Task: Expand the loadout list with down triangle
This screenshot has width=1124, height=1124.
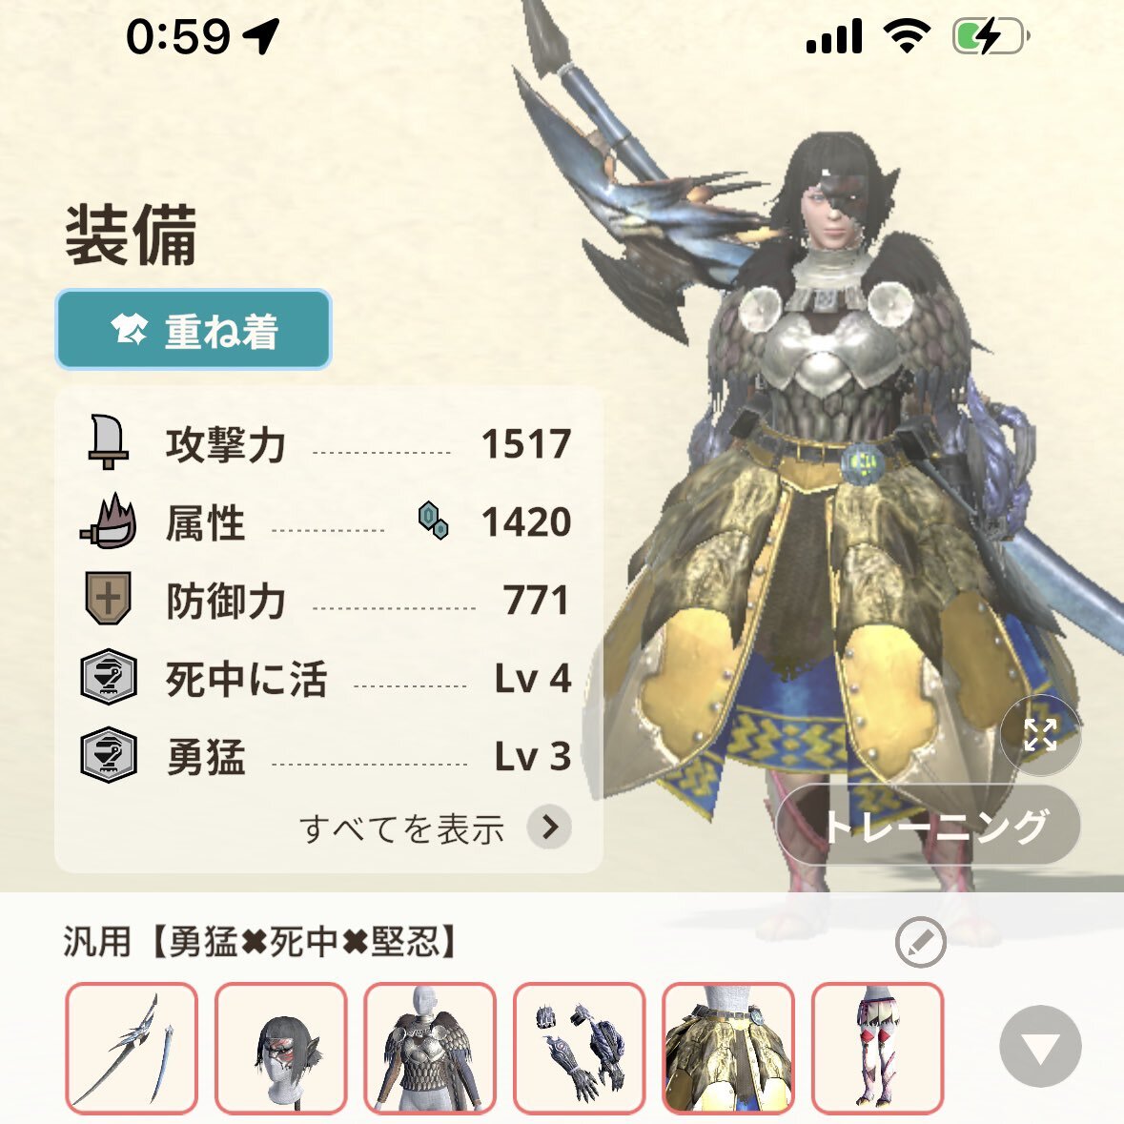Action: (x=1040, y=1047)
